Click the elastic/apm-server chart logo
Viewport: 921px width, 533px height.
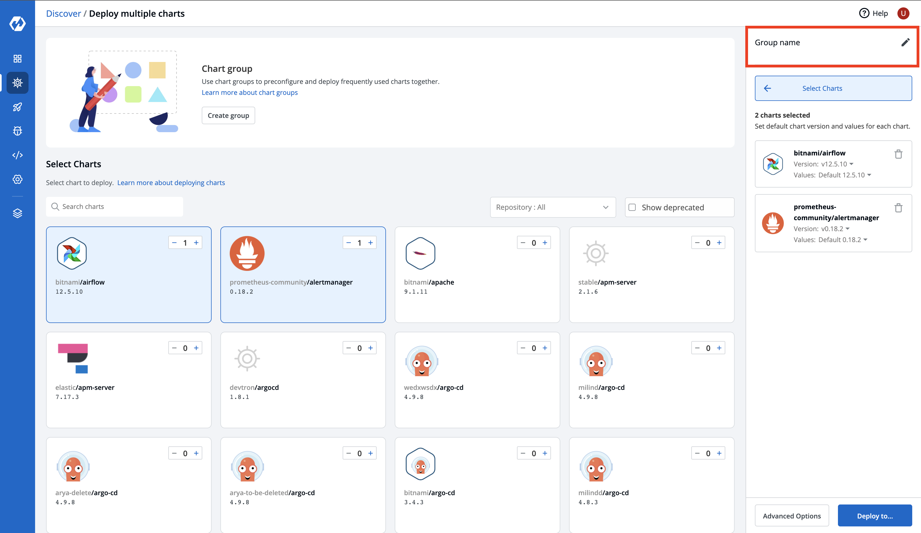tap(73, 358)
